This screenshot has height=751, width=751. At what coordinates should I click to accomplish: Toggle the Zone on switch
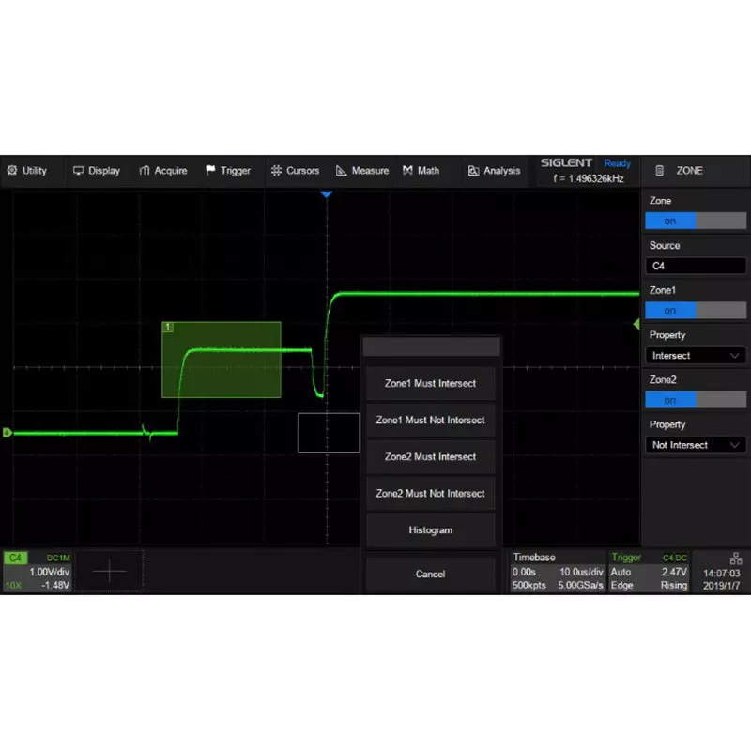696,221
